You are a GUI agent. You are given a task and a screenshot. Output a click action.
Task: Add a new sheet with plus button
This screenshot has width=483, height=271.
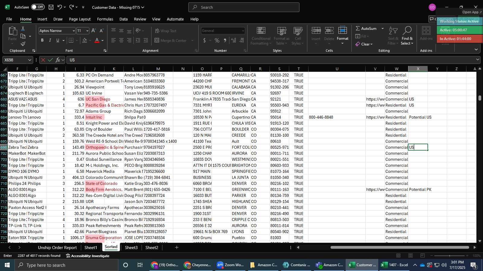[177, 248]
